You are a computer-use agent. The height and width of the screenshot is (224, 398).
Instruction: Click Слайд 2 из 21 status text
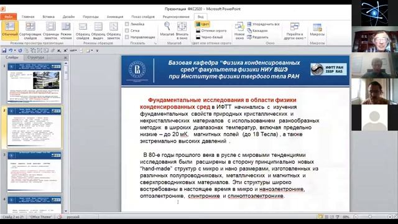[x=13, y=217]
